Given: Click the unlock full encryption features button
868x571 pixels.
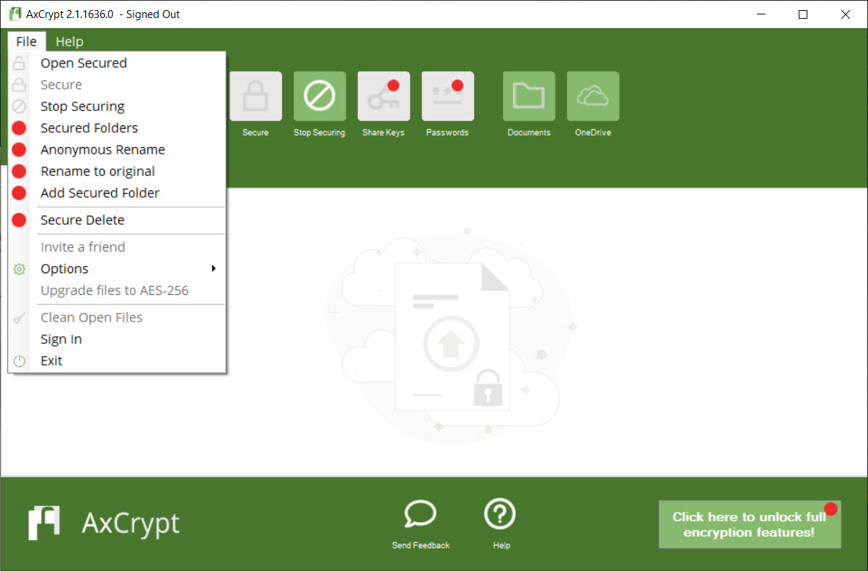Looking at the screenshot, I should click(x=750, y=524).
